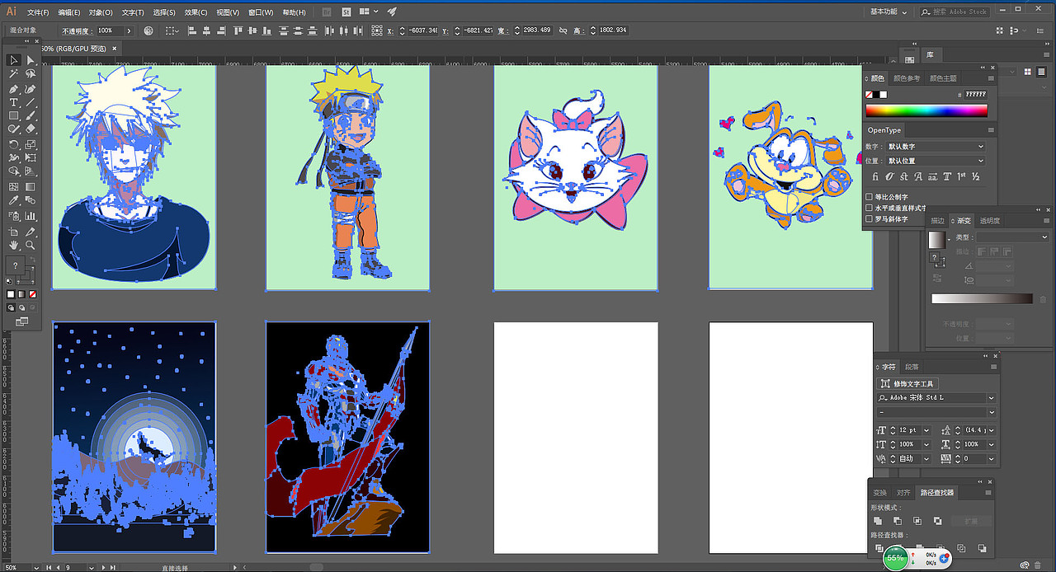Click the Intersect shape mode icon
Screen dimensions: 1056x572
click(917, 521)
